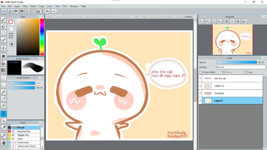
Task: Click the export icon in toolbar
Action: (10, 11)
